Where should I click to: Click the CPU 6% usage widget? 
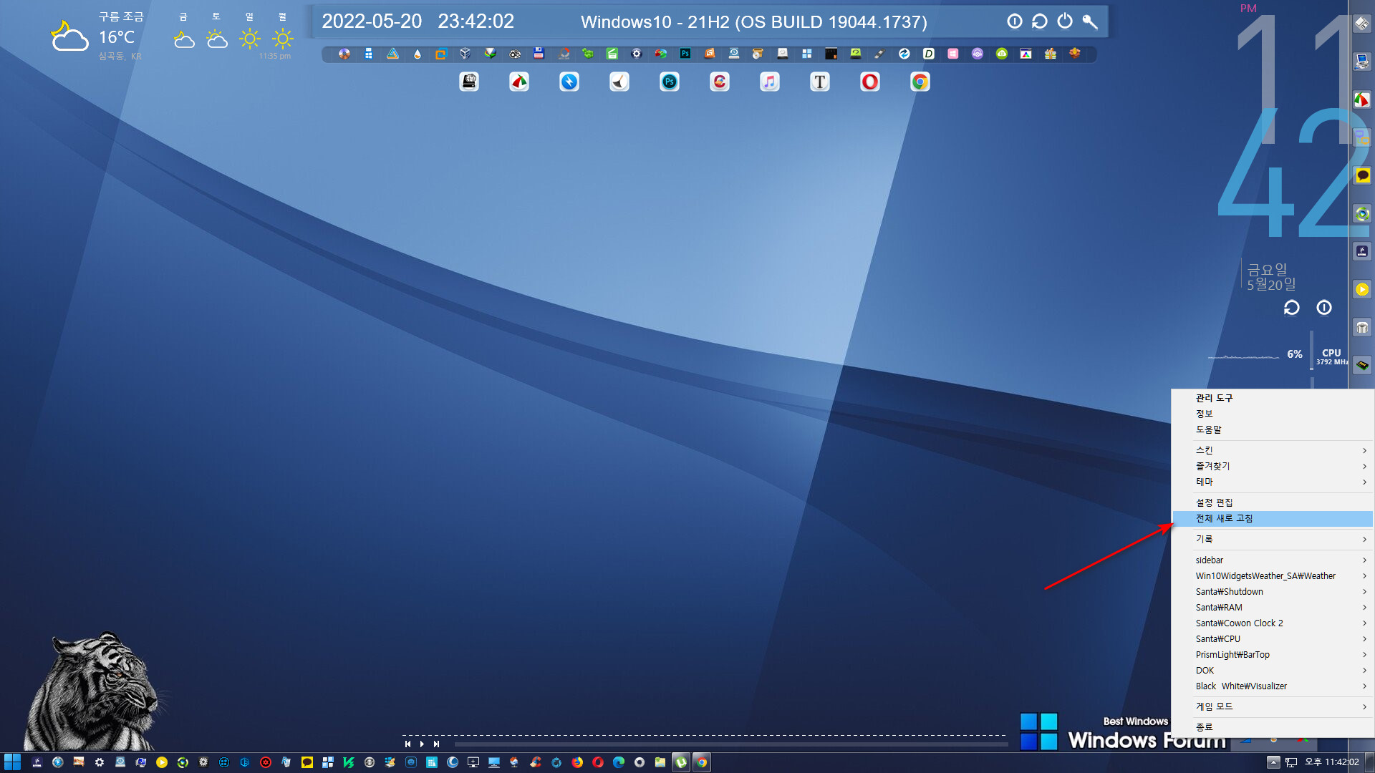pyautogui.click(x=1278, y=355)
